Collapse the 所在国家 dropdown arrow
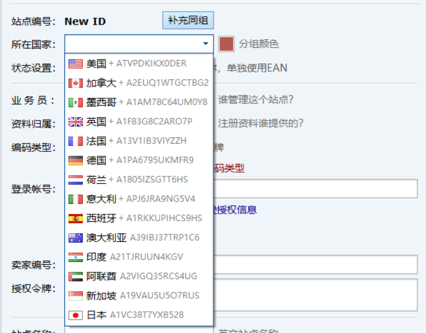Viewport: 426px width, 333px height. pos(206,44)
